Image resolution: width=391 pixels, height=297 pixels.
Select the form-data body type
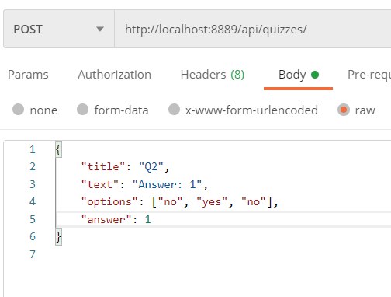tap(112, 110)
